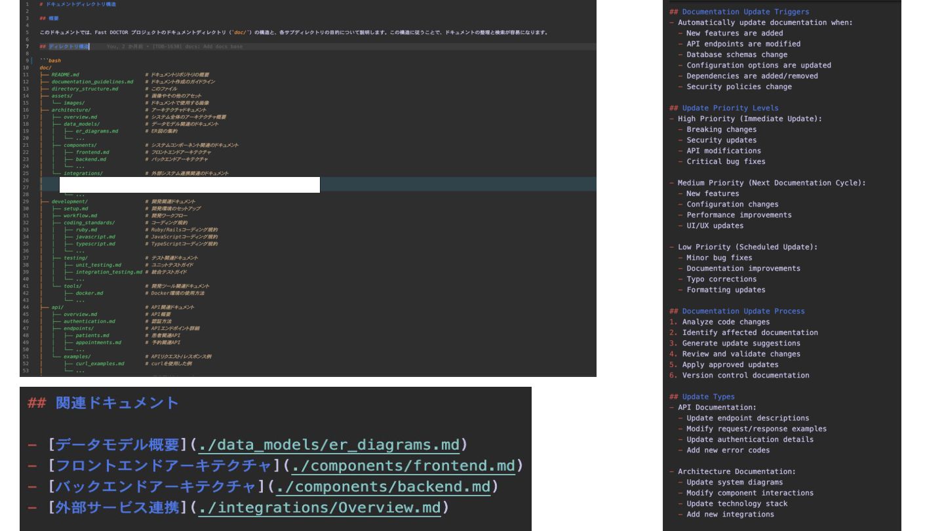Click 'Medium Priority (Next Documentation Cycle):' line

click(x=772, y=183)
